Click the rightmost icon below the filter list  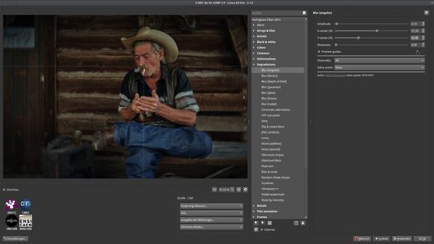(303, 223)
